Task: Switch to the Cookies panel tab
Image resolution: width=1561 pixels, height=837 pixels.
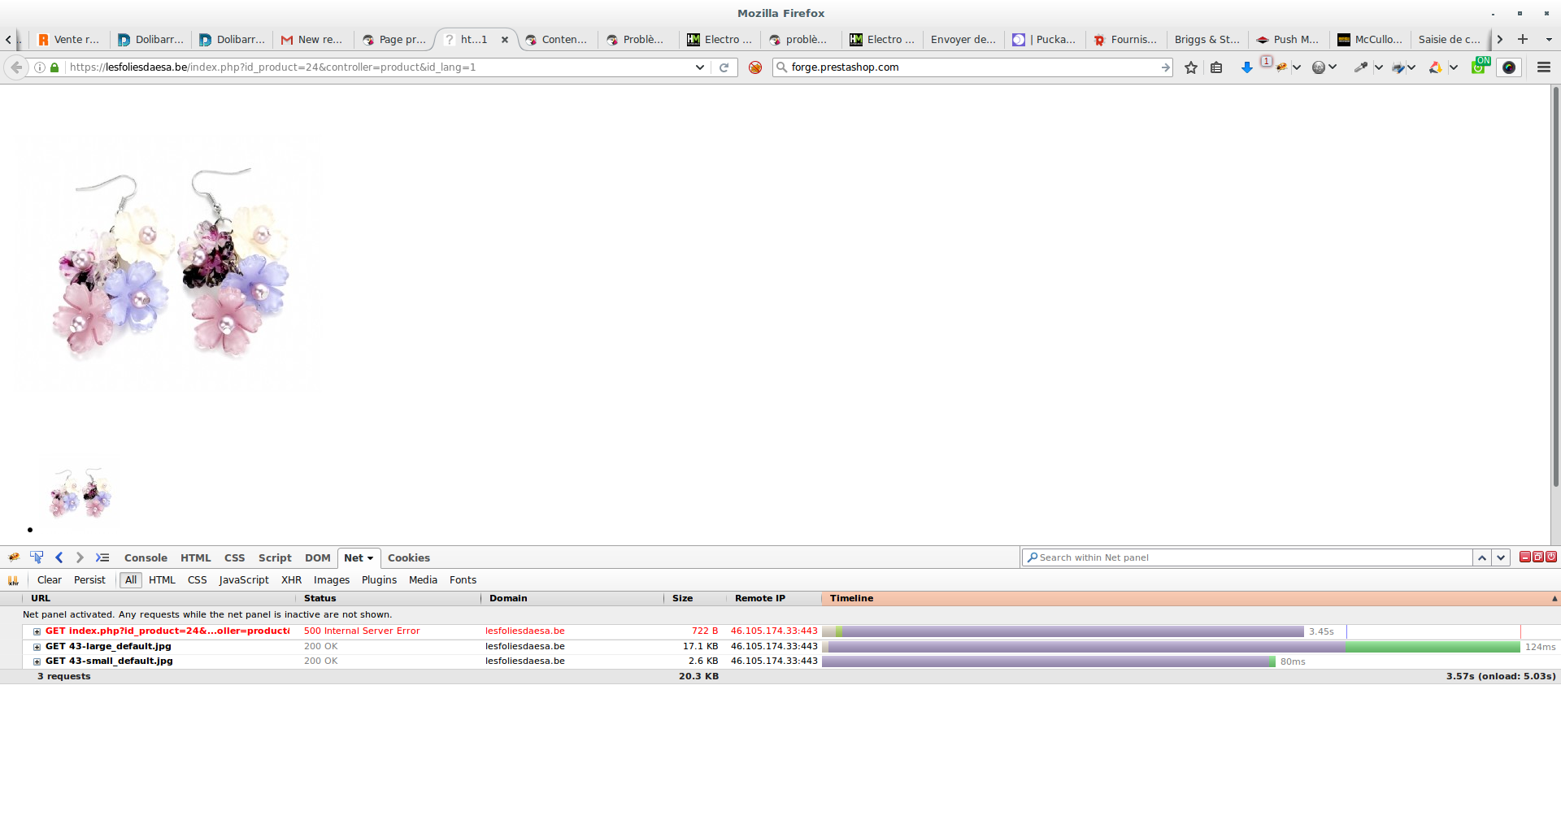Action: tap(409, 558)
